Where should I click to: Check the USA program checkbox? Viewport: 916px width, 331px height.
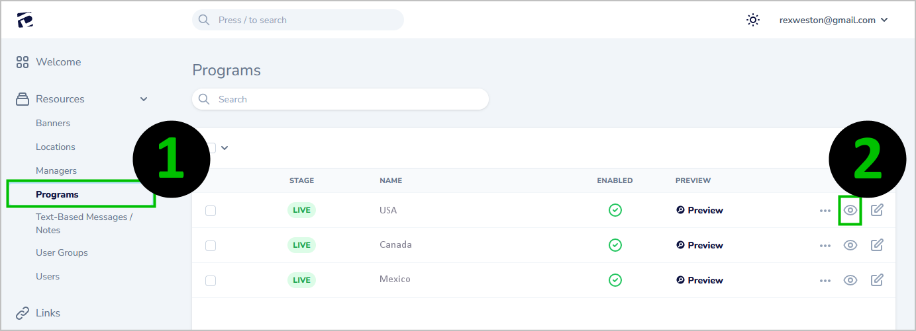coord(211,211)
